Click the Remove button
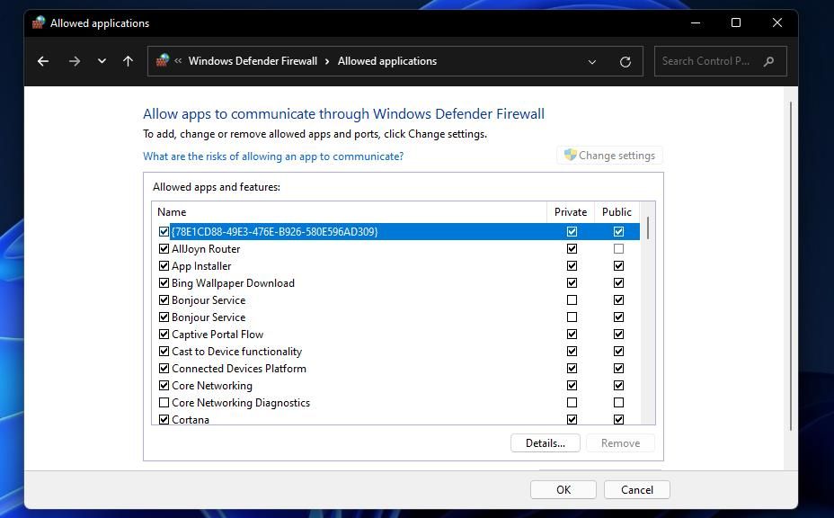Viewport: 834px width, 518px height. pos(620,443)
